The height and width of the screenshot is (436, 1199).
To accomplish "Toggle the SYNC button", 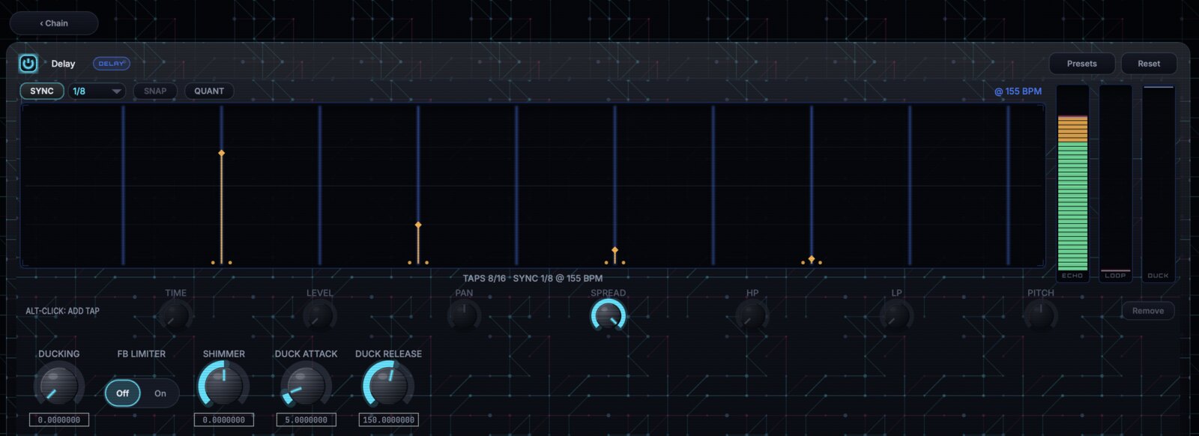I will 42,91.
